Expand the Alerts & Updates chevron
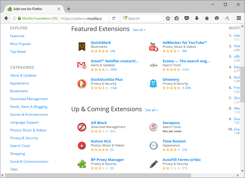 56,75
